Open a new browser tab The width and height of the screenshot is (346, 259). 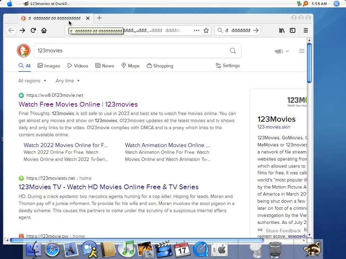click(99, 18)
